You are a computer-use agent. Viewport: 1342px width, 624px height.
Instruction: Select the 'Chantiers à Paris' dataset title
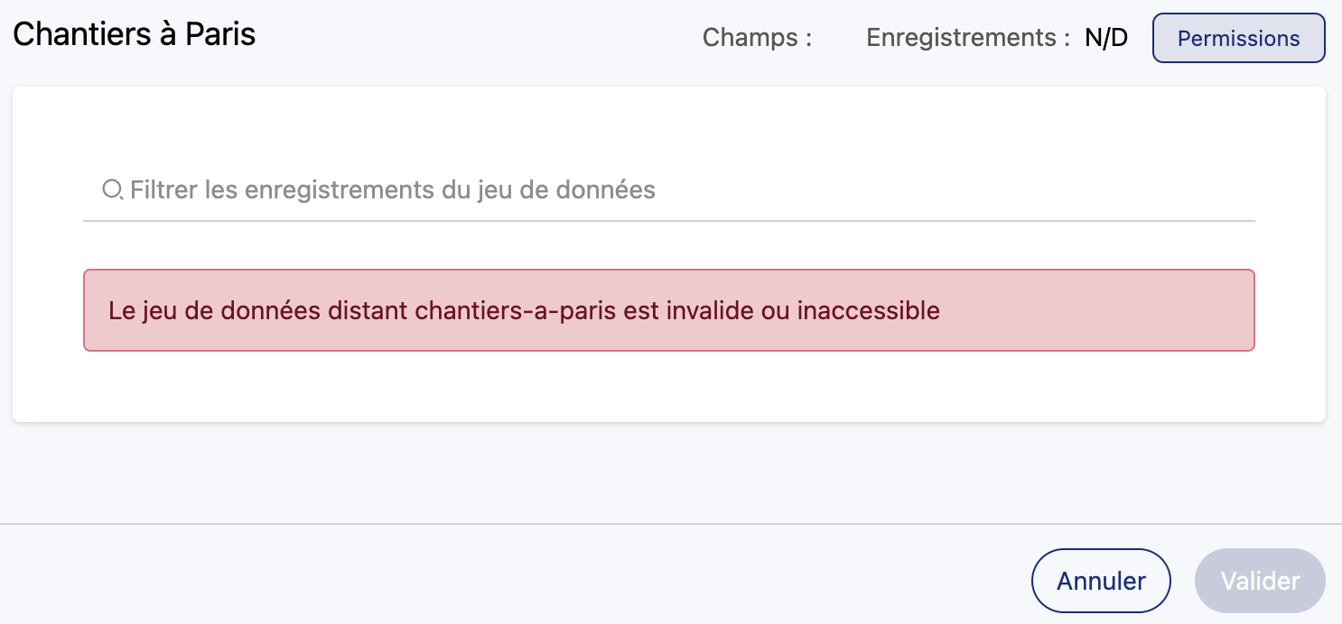tap(135, 34)
